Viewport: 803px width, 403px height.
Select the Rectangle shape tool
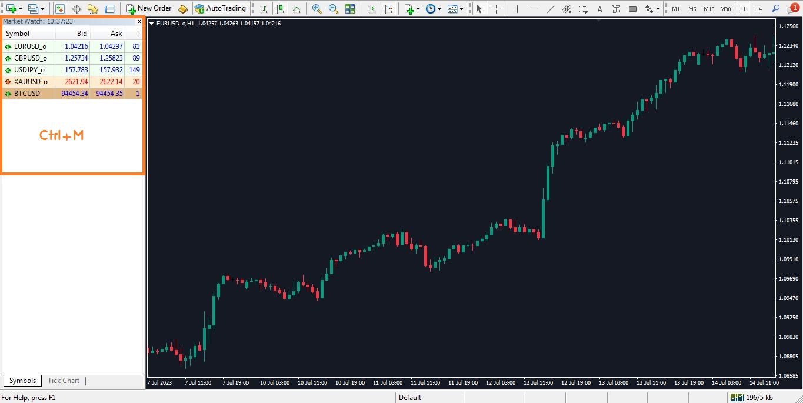(632, 9)
